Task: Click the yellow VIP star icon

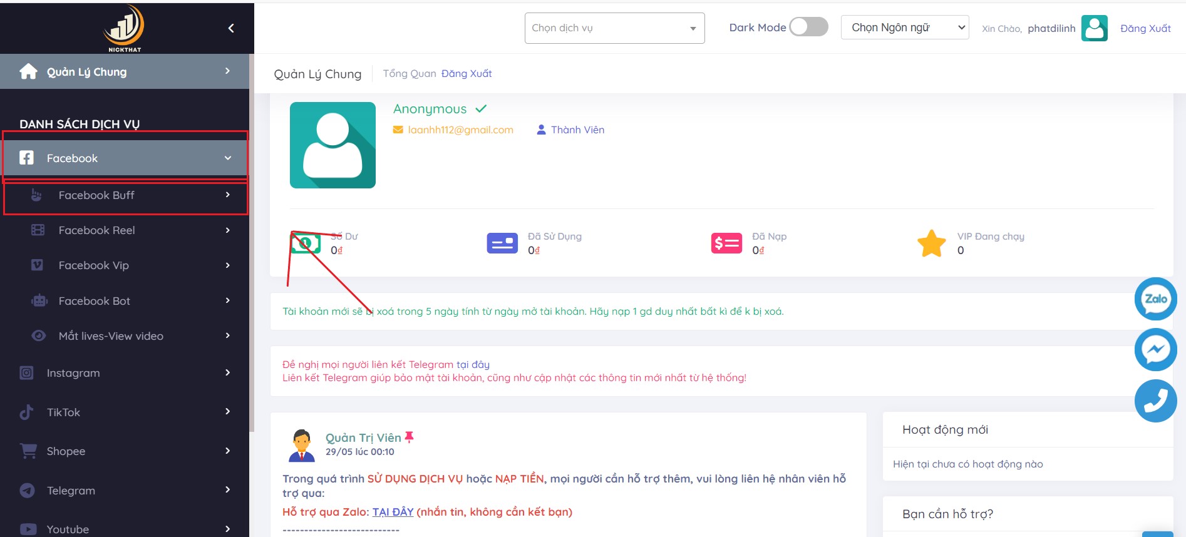Action: pyautogui.click(x=931, y=243)
